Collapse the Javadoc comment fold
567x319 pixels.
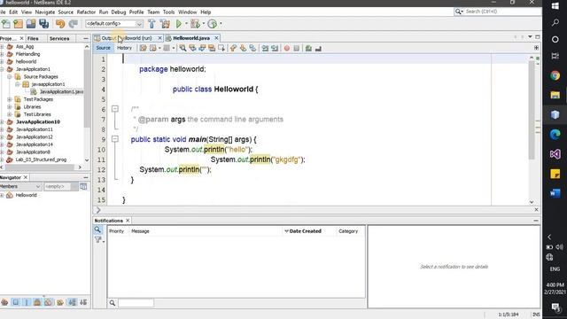tap(115, 109)
